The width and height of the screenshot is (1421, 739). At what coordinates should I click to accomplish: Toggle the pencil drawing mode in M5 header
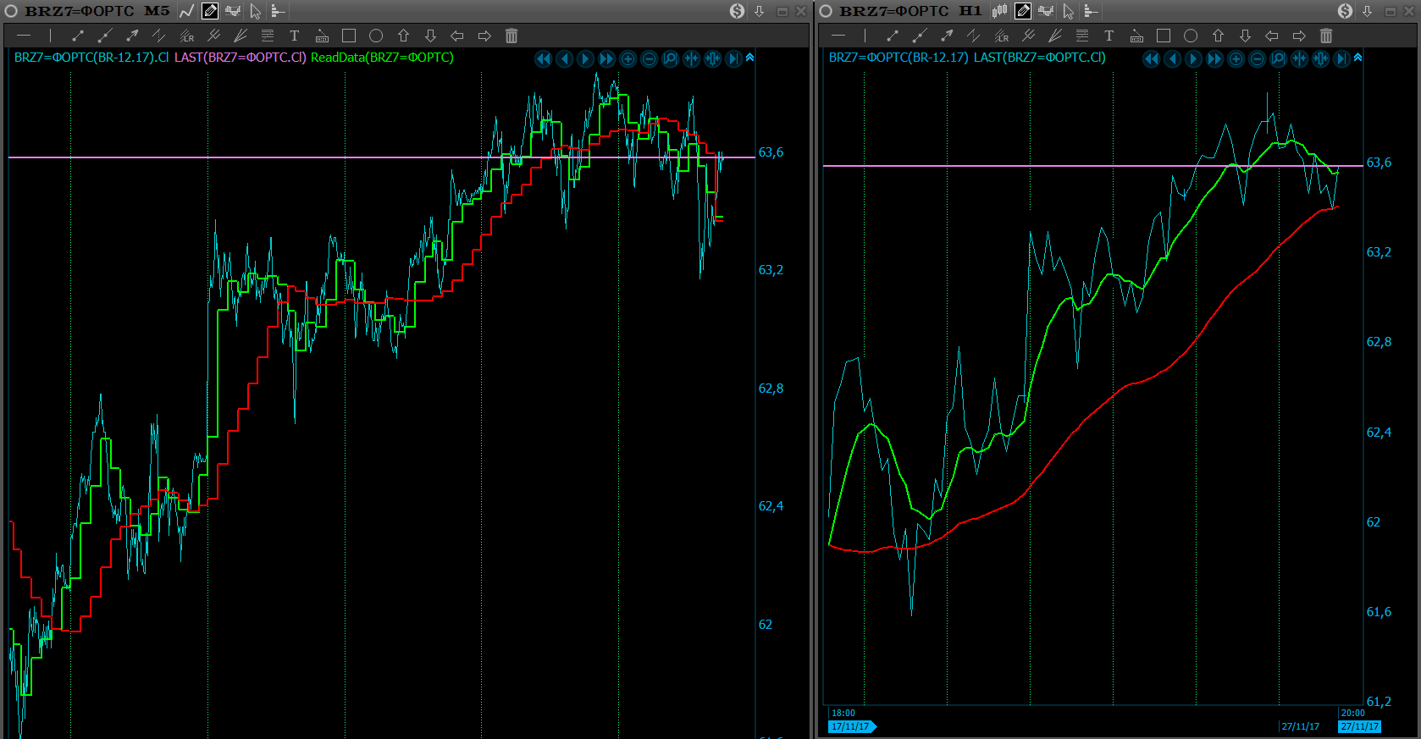(210, 11)
